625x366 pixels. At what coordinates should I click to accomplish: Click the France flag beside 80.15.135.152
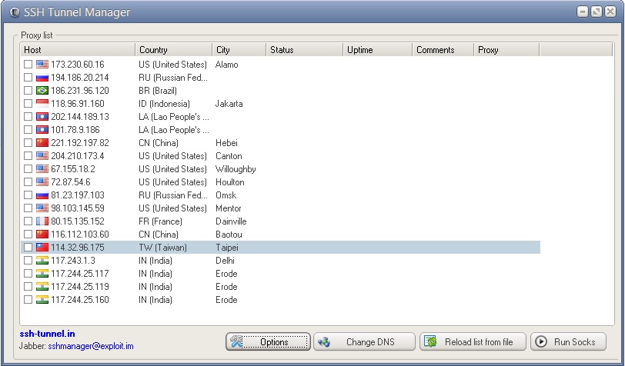click(42, 221)
